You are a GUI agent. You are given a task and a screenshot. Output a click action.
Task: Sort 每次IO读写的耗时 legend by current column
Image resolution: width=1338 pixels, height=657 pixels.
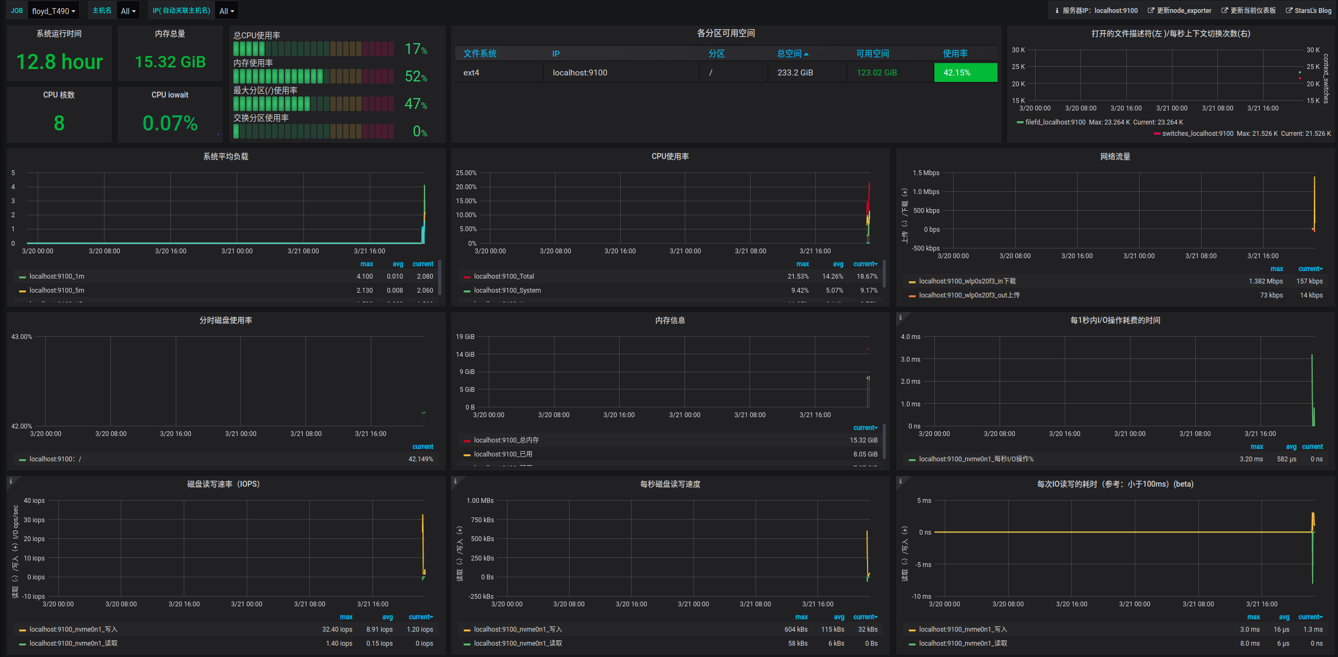(1310, 617)
